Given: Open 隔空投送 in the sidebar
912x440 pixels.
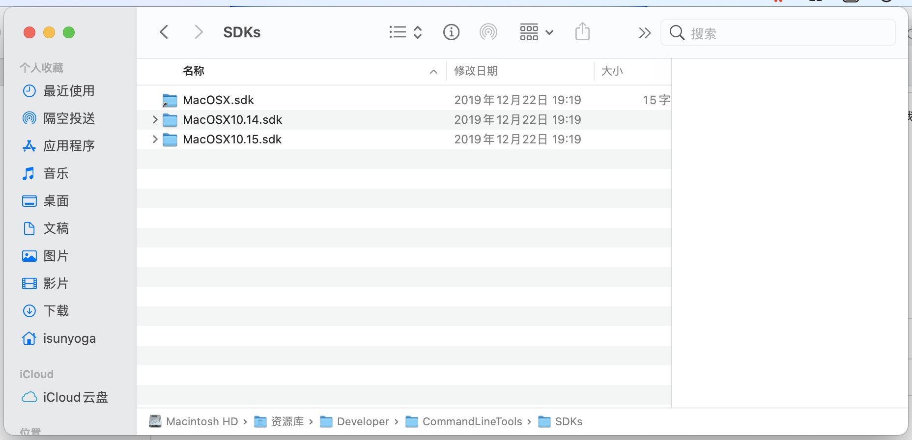Looking at the screenshot, I should [69, 118].
